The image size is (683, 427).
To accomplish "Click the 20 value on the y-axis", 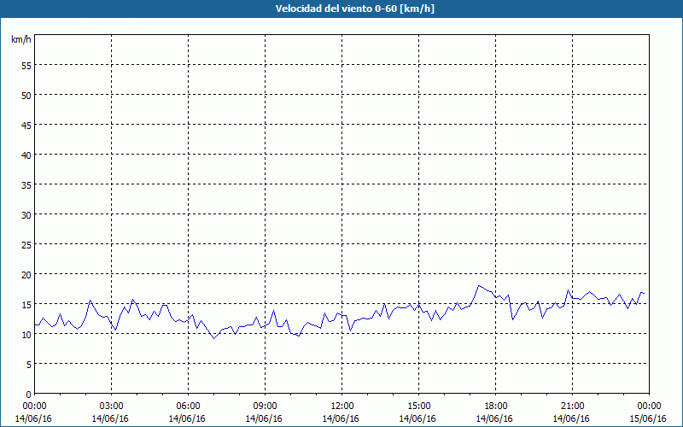I will point(26,275).
